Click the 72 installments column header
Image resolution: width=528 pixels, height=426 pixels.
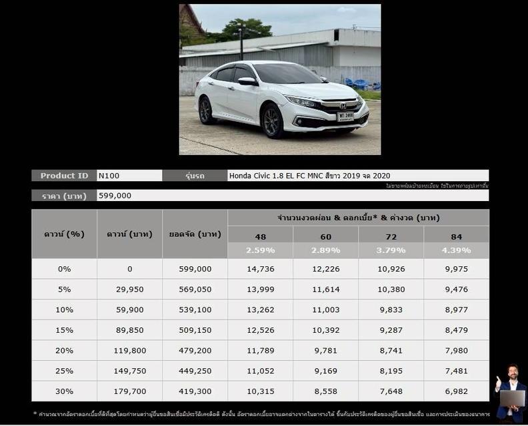[391, 236]
